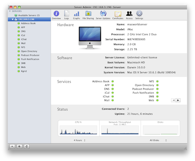Open the Settings gear icon
This screenshot has height=161, width=195.
point(139,14)
